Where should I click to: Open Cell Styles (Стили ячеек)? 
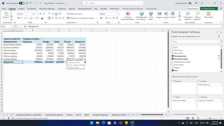click(x=151, y=16)
